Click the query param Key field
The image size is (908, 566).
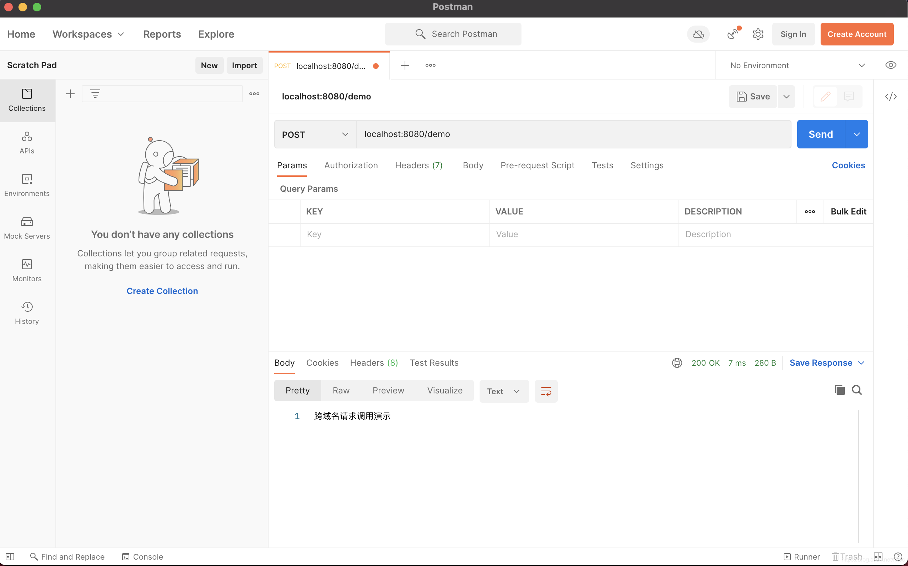point(394,234)
